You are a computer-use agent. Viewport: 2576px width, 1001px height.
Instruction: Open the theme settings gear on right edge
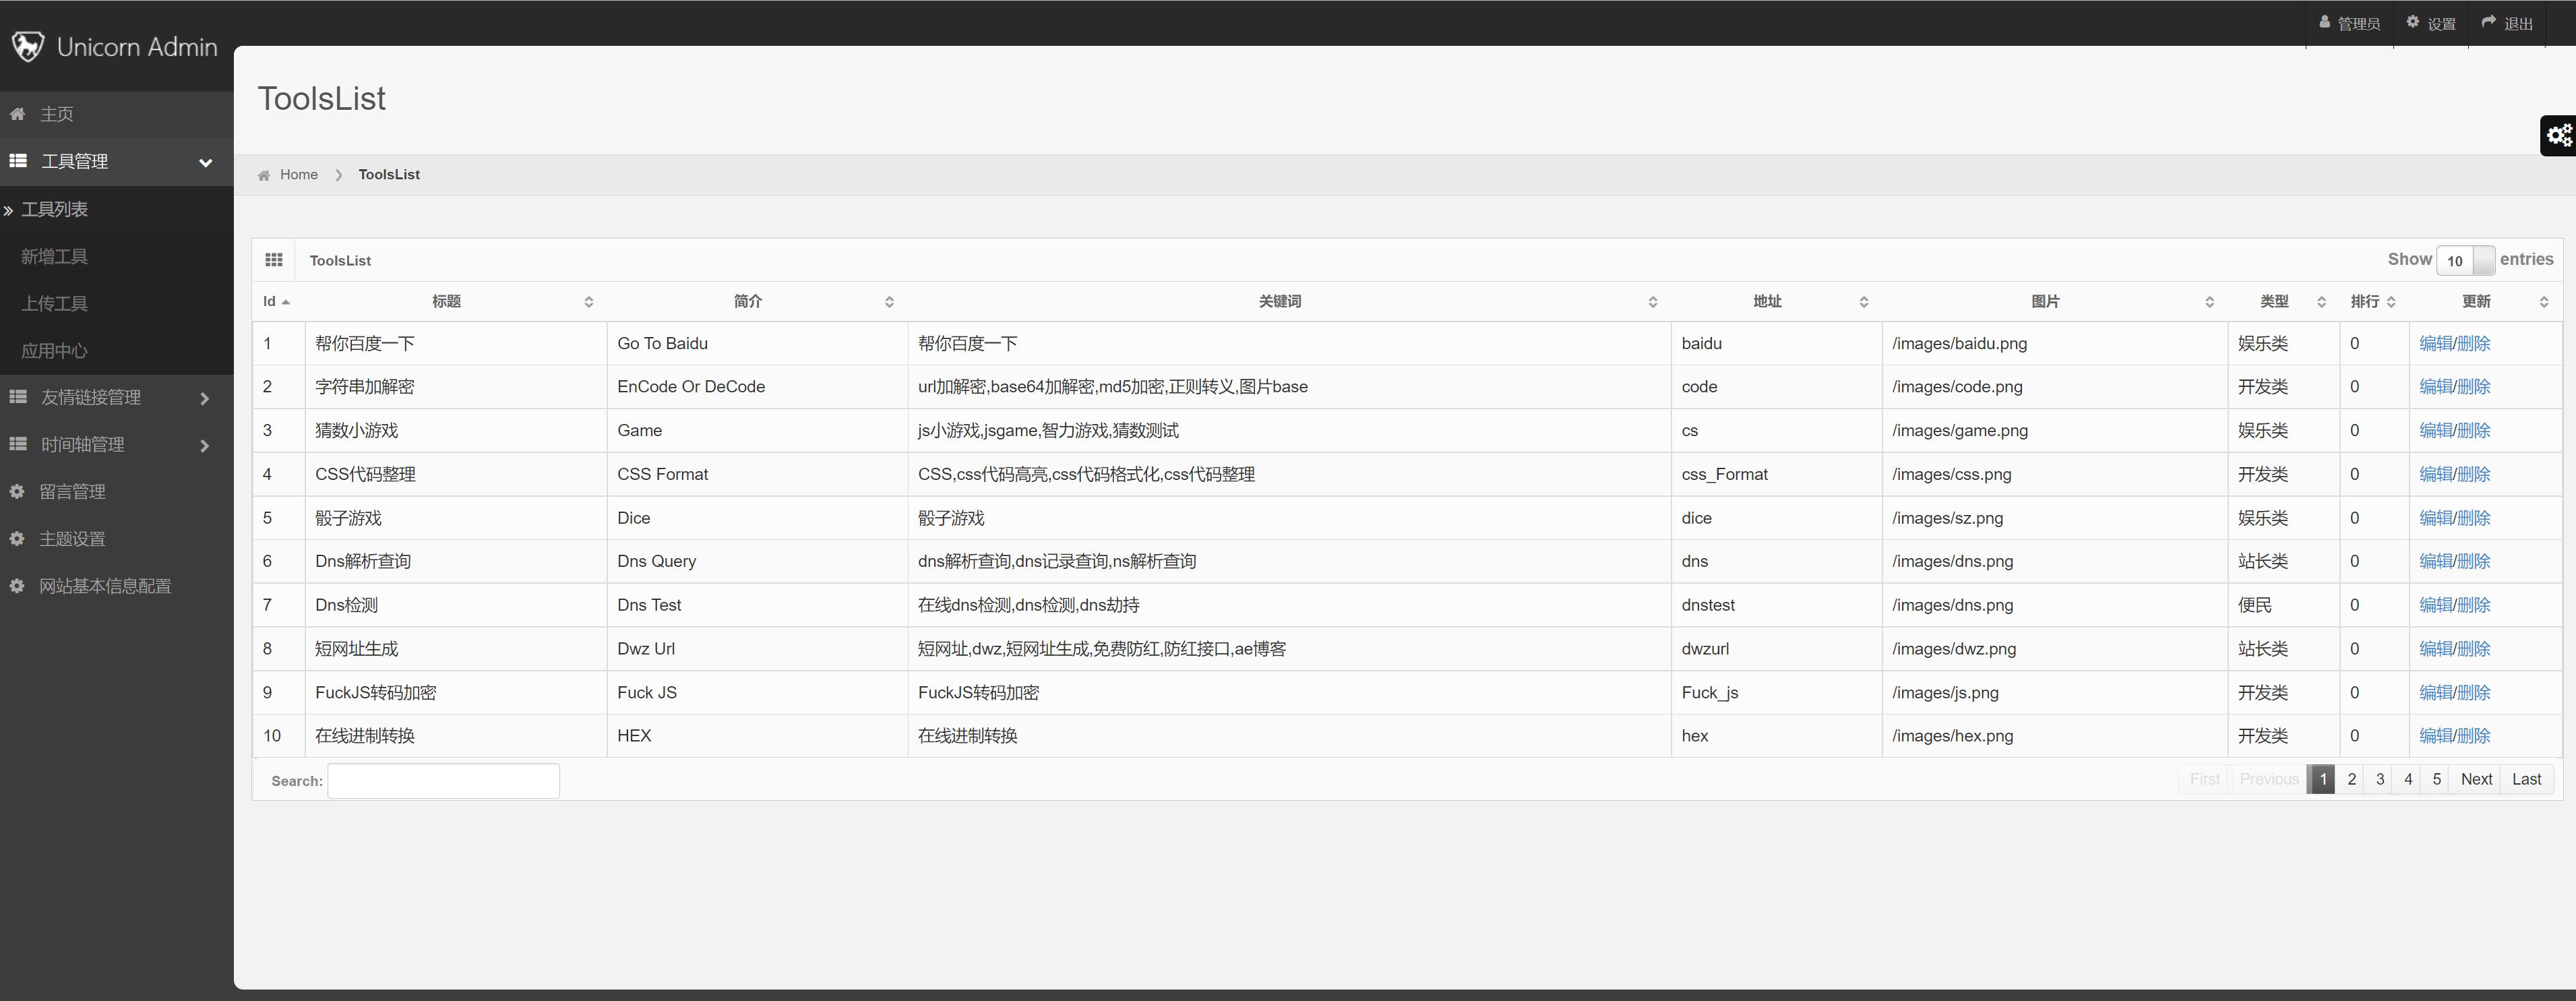2559,136
